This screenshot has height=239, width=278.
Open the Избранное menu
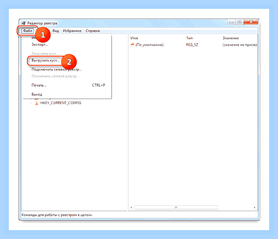click(x=72, y=31)
